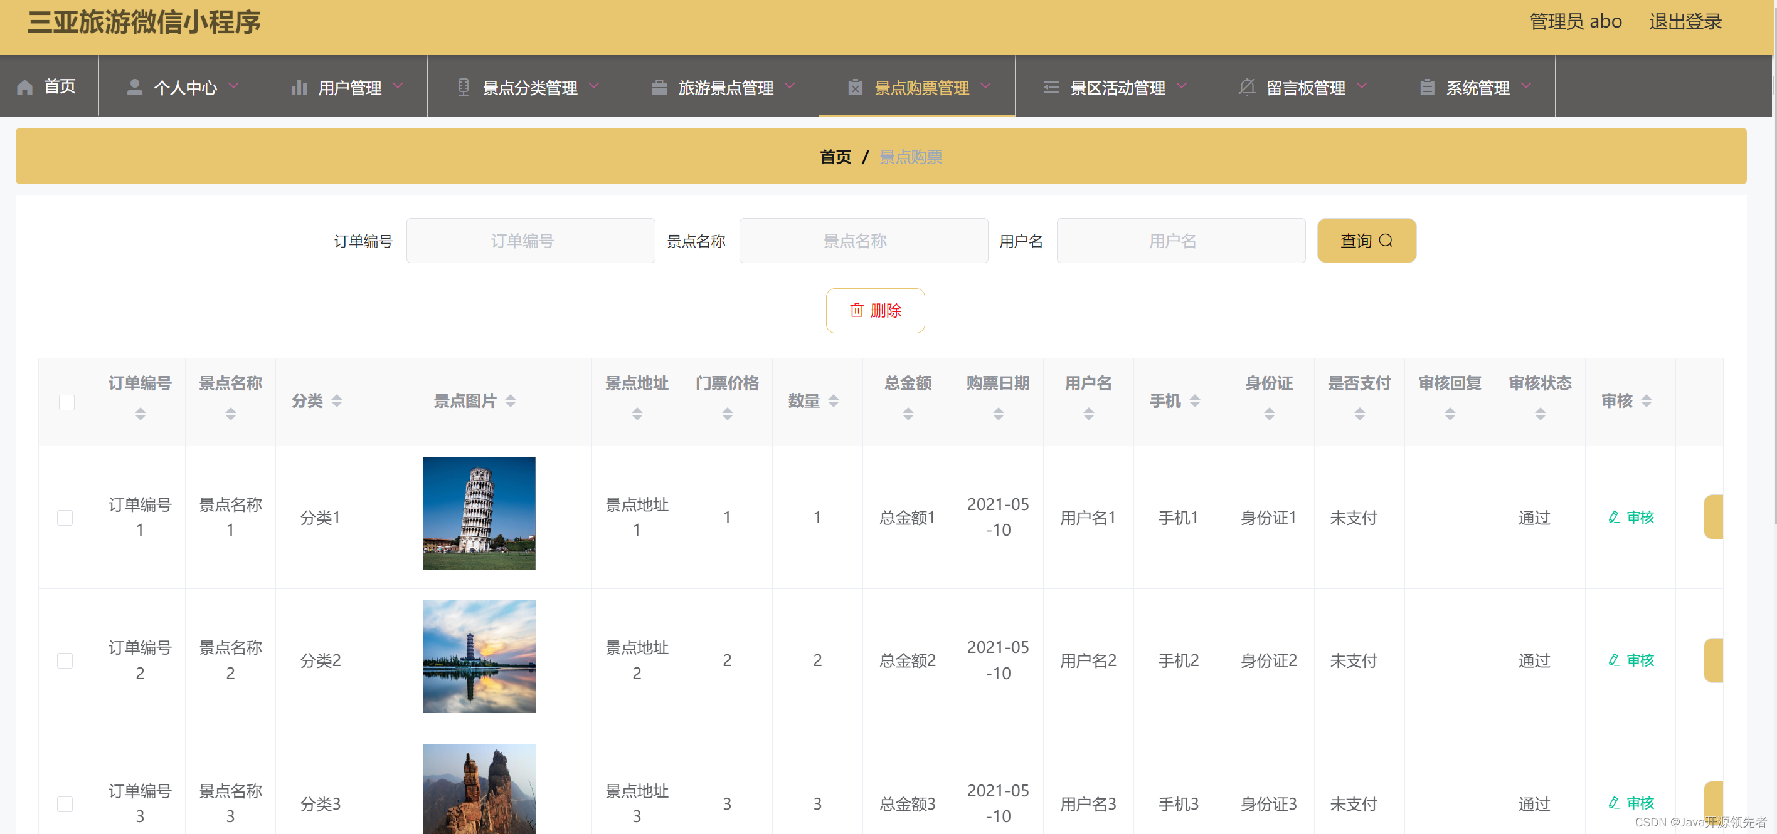The width and height of the screenshot is (1777, 834).
Task: Open the leaning tower thumbnail image
Action: 479,514
